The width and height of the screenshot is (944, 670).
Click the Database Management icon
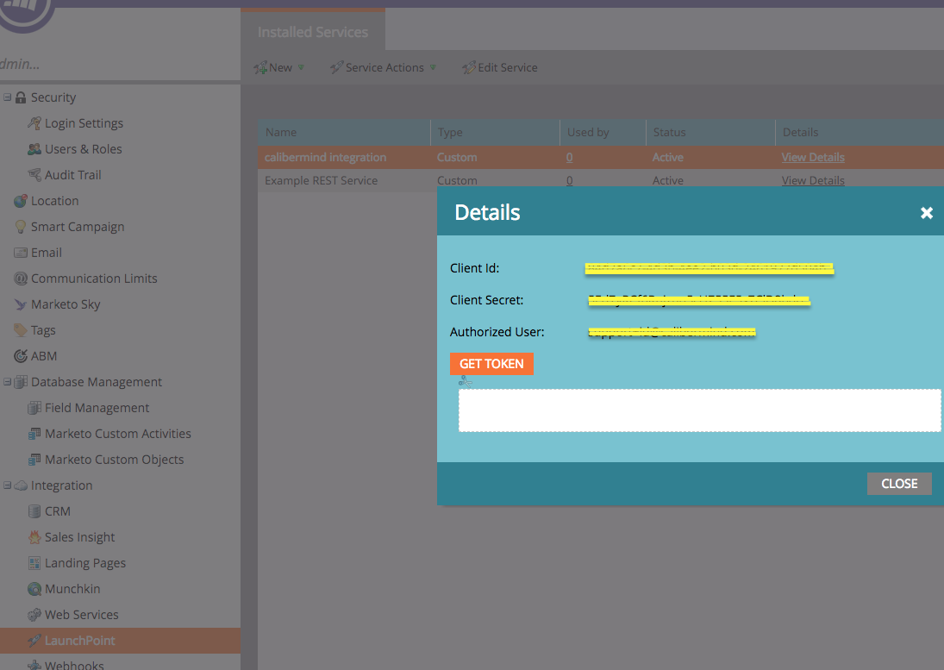click(x=21, y=382)
